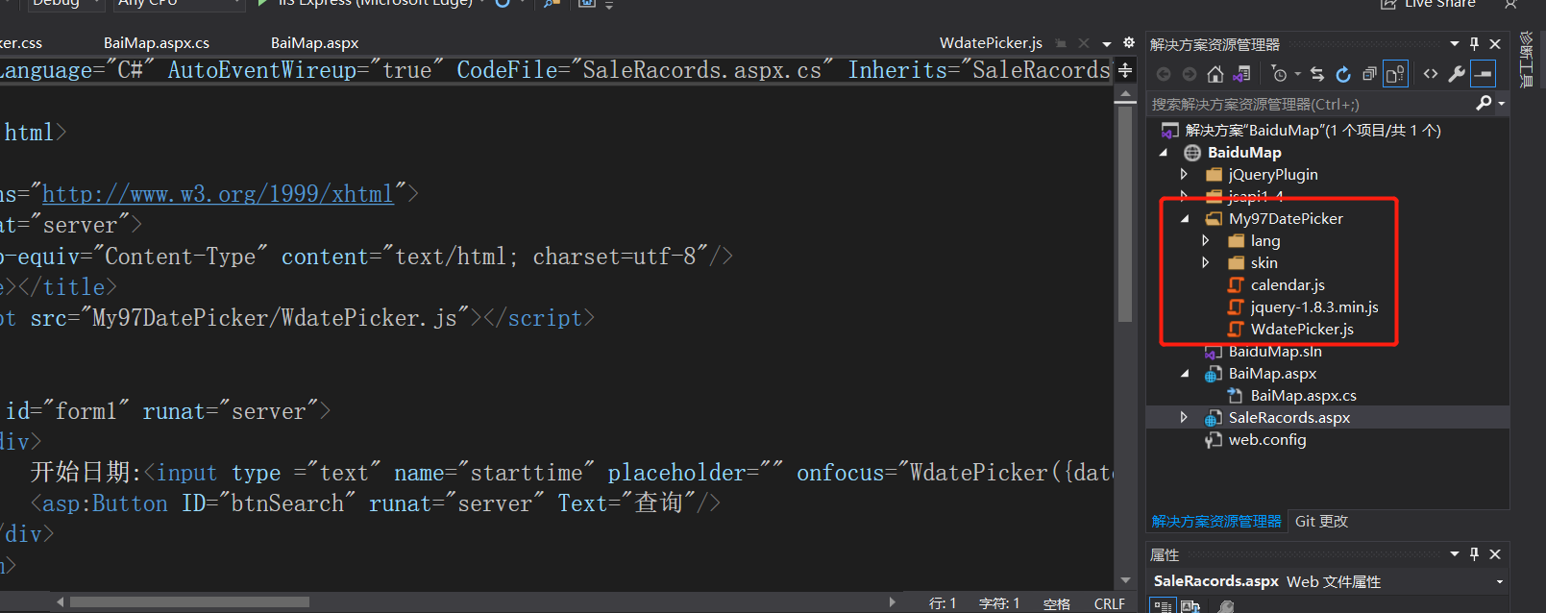The height and width of the screenshot is (613, 1546).
Task: Click the Solution Explorer search box
Action: click(1311, 104)
